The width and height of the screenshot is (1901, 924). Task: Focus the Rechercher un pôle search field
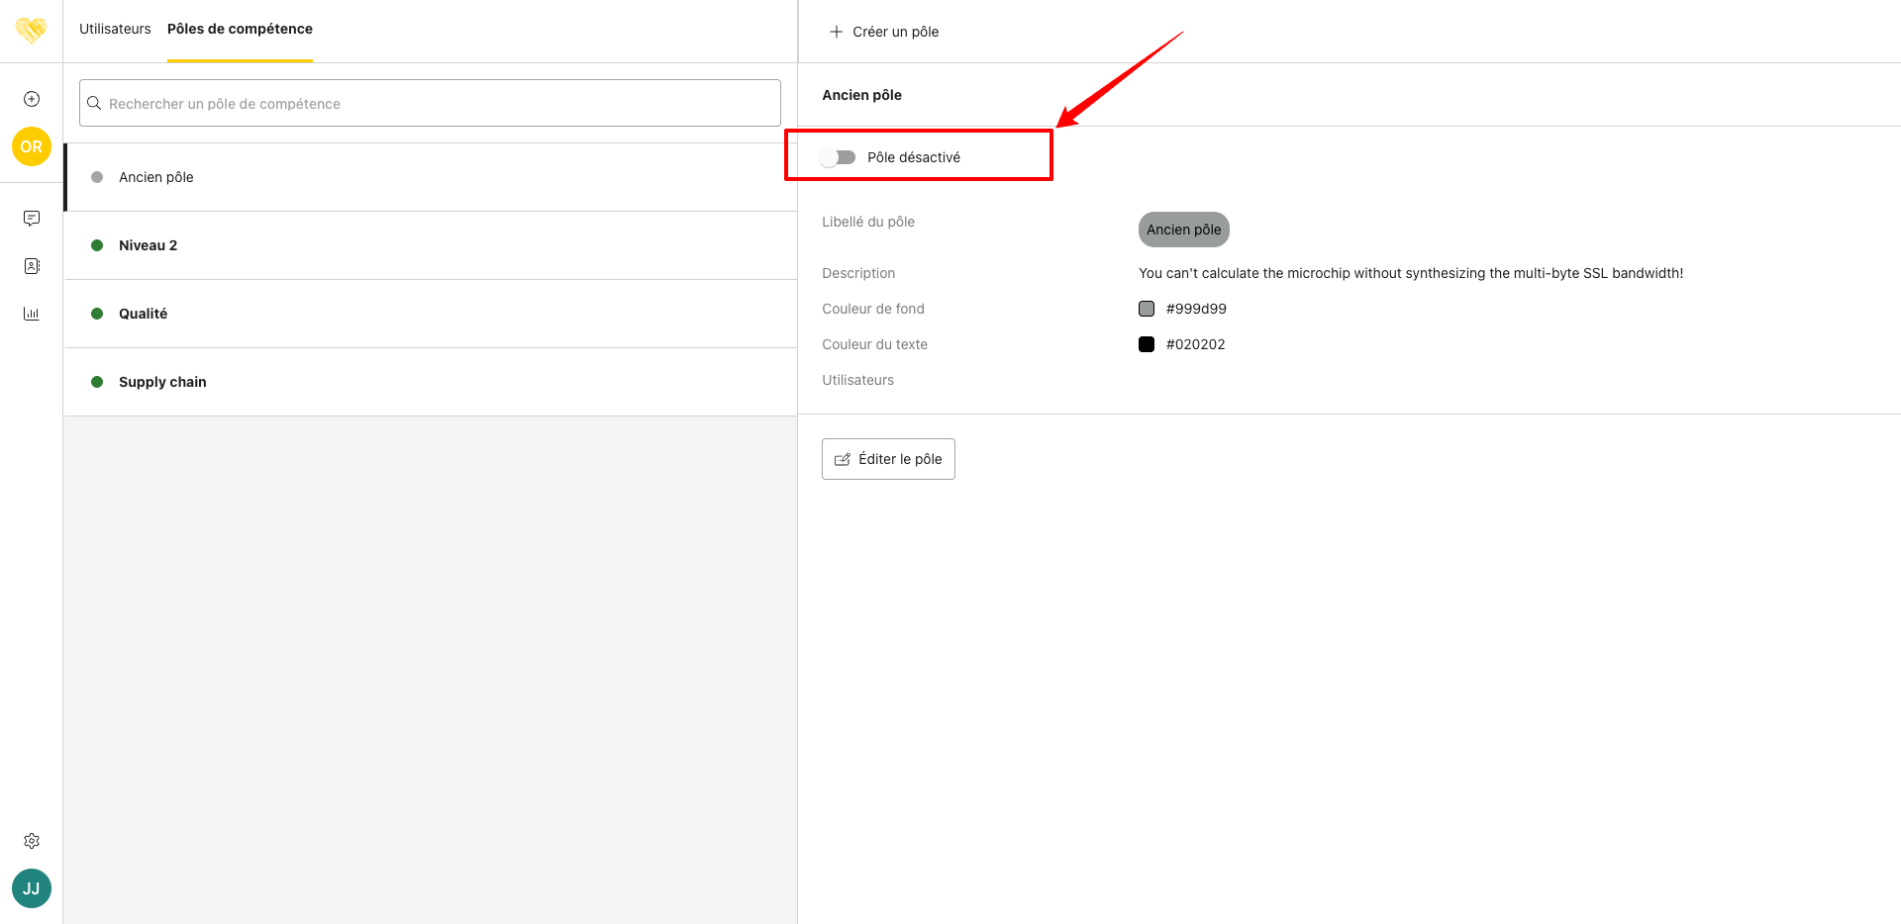click(430, 103)
